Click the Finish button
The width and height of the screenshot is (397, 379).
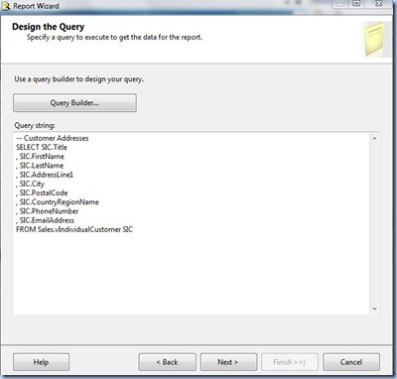290,362
